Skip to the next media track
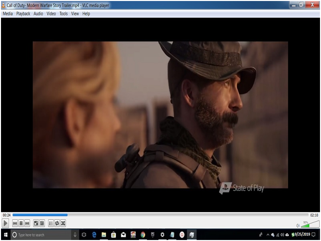 (x=27, y=223)
